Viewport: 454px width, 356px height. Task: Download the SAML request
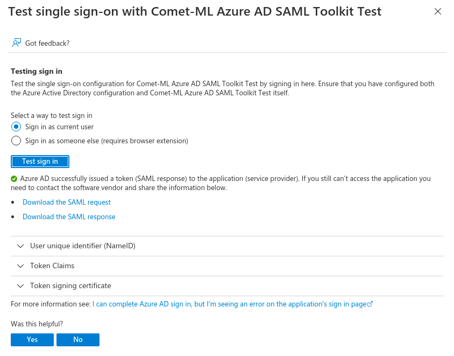(67, 202)
